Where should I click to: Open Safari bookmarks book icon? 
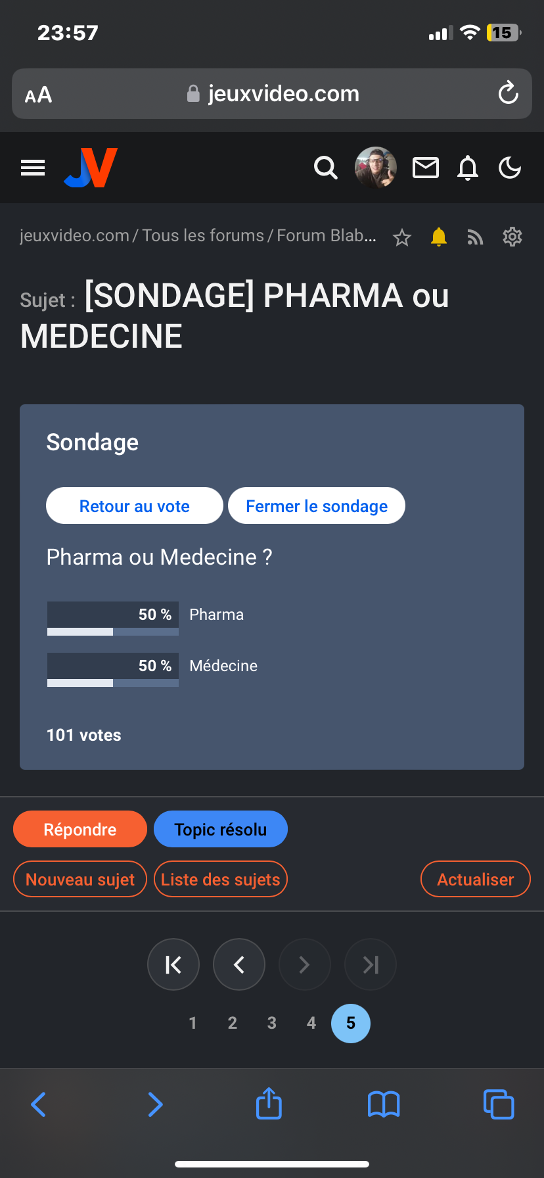(384, 1104)
